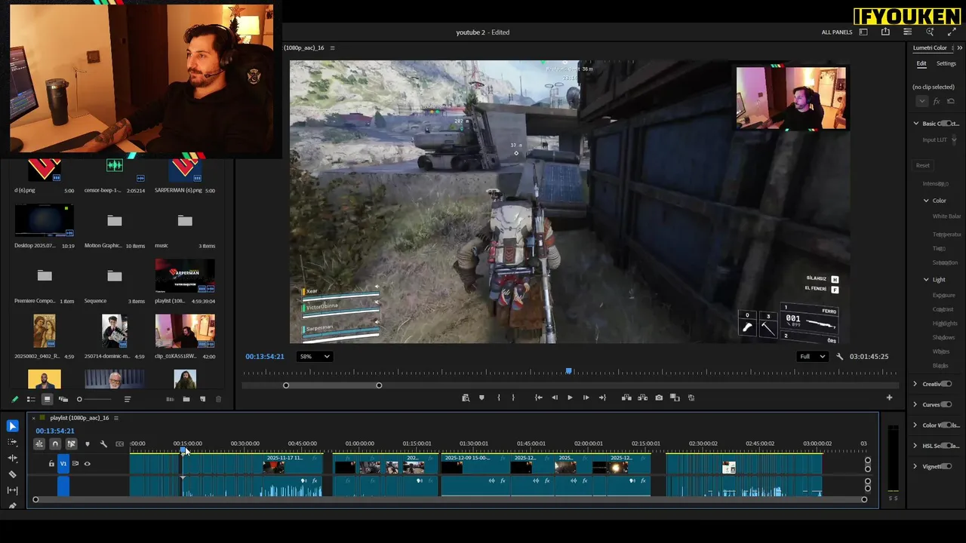Toggle Snap in timeline
The image size is (966, 543).
pyautogui.click(x=55, y=444)
